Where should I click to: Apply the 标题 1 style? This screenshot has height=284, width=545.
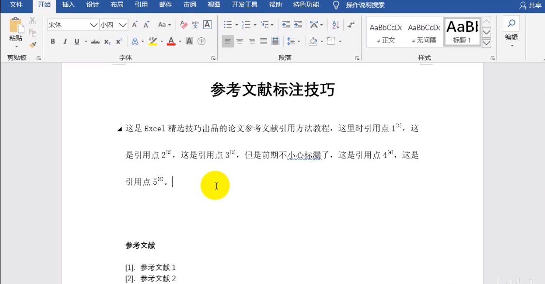click(x=462, y=32)
